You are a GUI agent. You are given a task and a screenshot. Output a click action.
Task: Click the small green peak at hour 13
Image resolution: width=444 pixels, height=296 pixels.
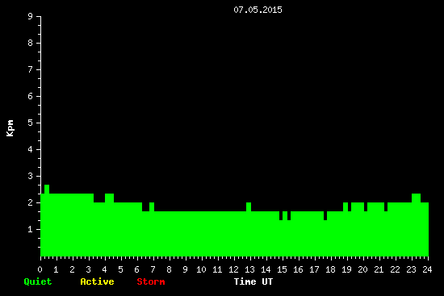coord(249,206)
